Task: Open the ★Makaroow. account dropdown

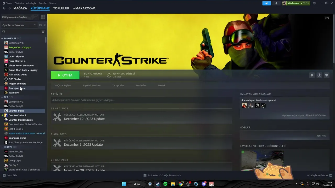Action: coord(296,3)
